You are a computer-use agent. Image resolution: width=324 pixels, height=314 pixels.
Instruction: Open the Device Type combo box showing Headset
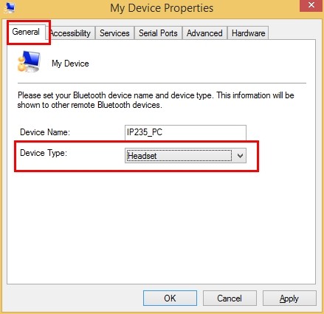[x=185, y=156]
